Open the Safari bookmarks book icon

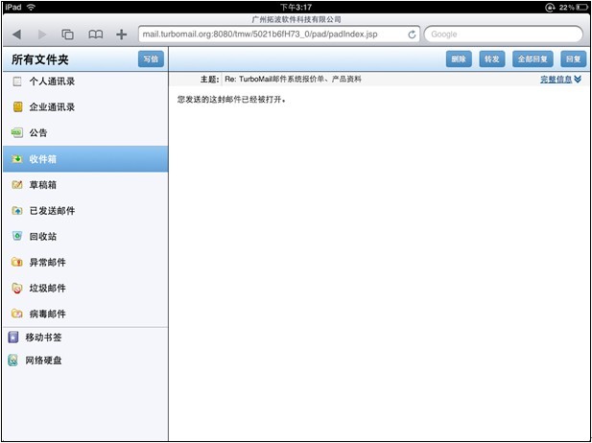(x=95, y=35)
